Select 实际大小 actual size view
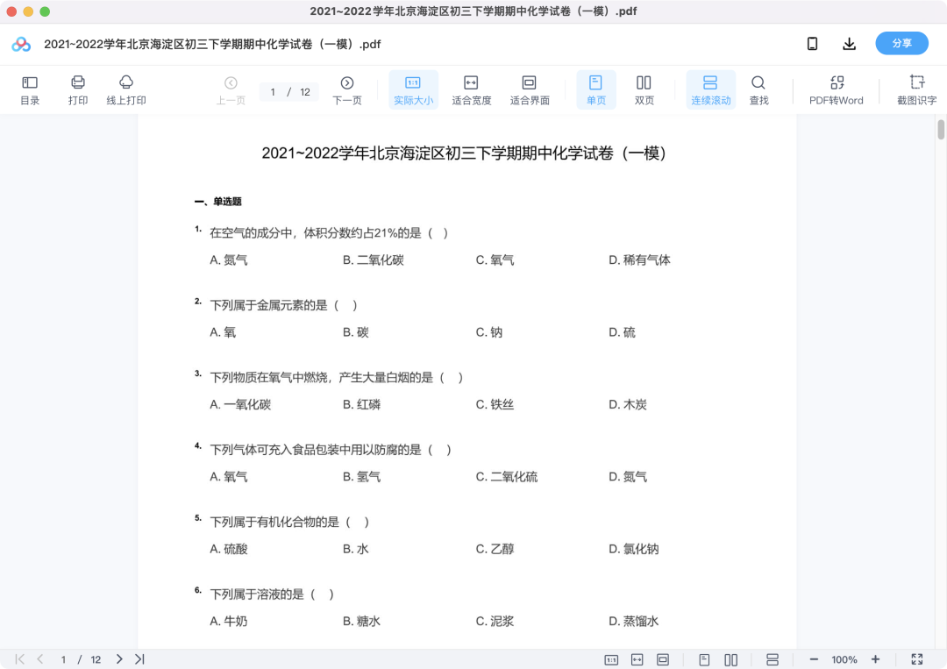 (x=413, y=90)
